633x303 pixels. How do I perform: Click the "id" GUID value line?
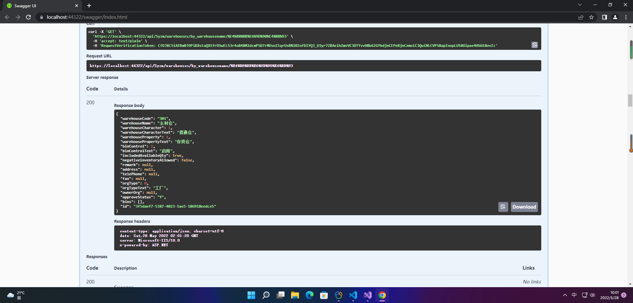pos(168,206)
